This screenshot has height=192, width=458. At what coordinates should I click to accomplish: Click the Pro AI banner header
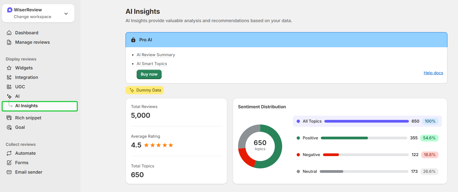click(x=286, y=40)
